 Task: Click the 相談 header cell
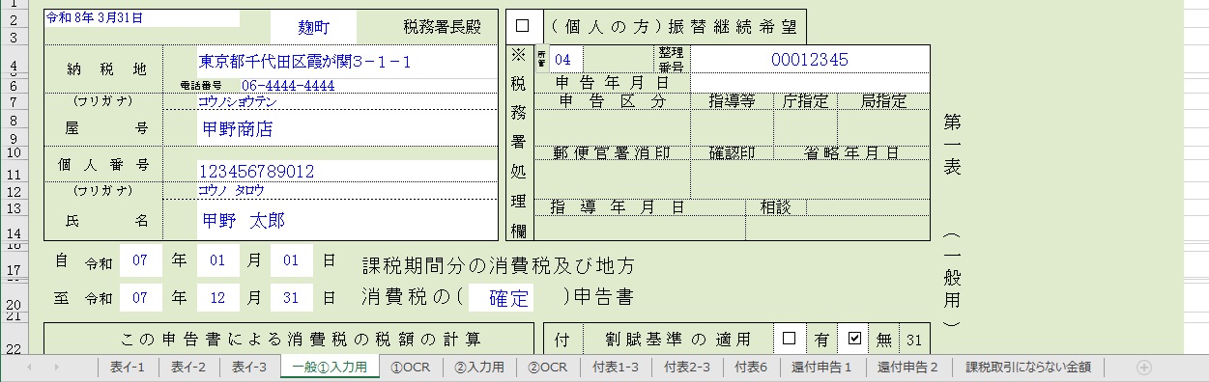pos(776,206)
